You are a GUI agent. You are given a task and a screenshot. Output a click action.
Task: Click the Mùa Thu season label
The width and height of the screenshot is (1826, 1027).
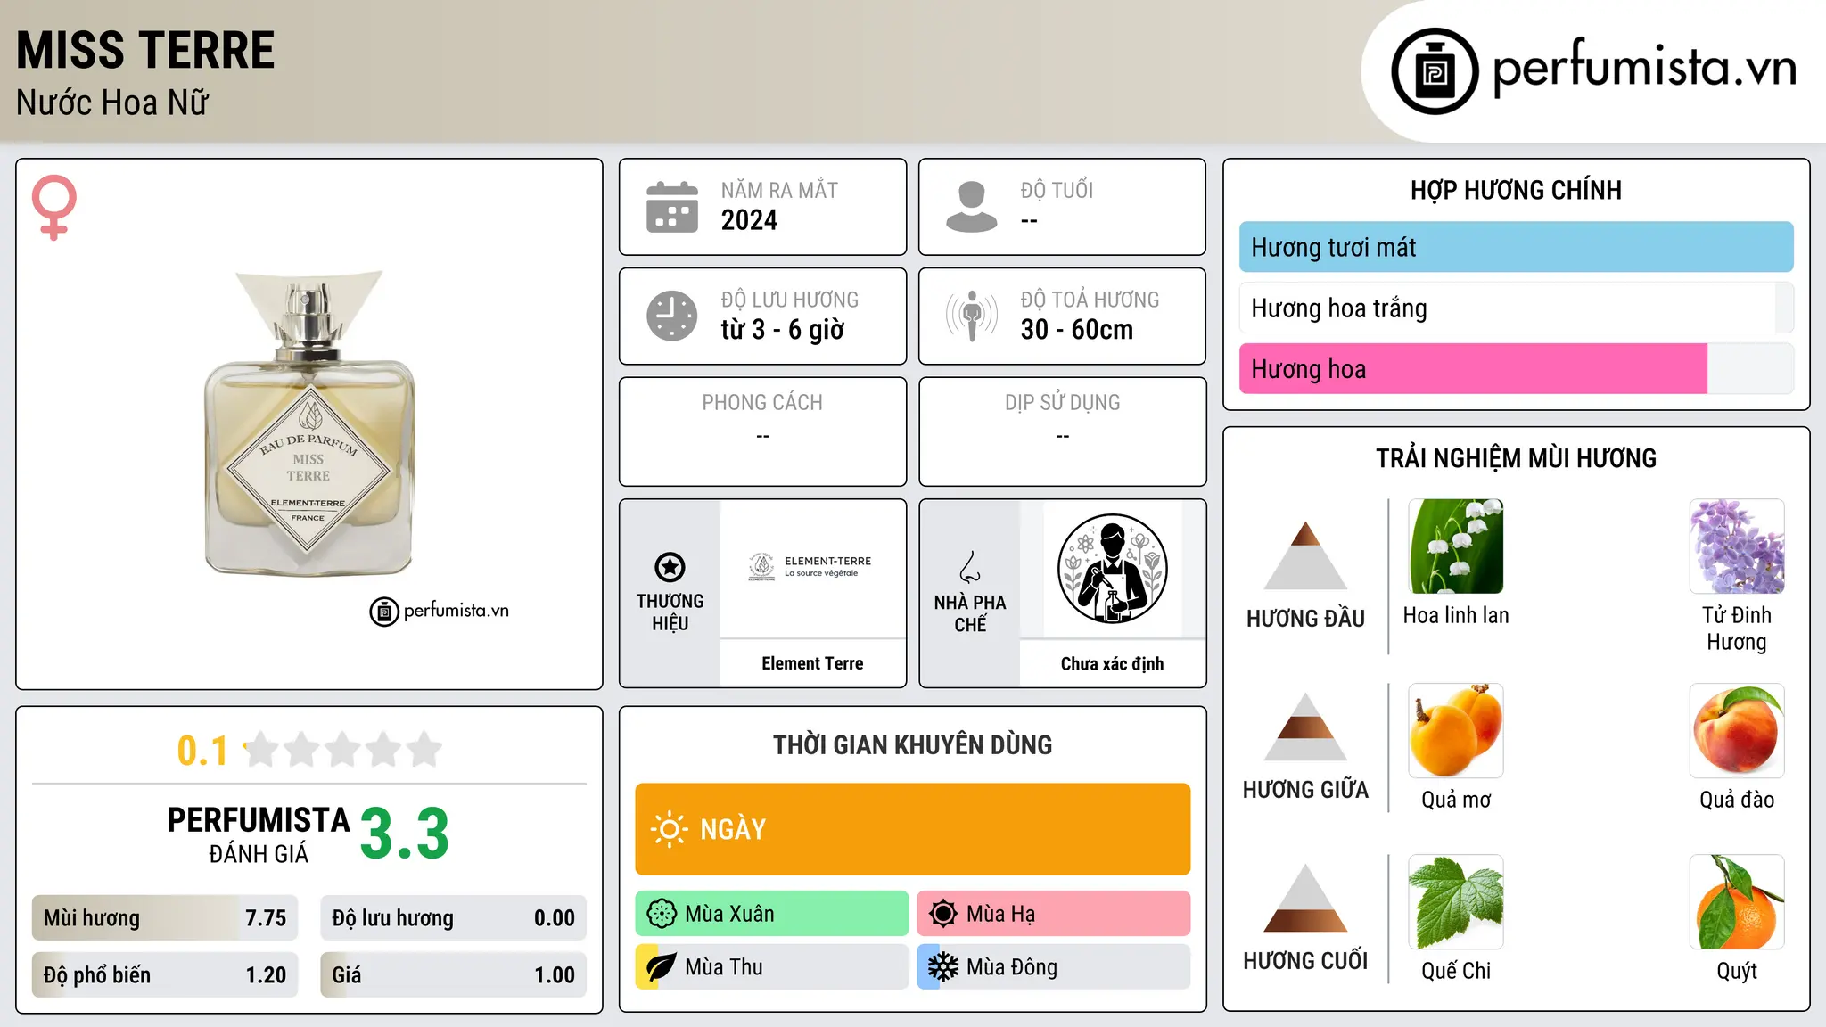click(x=724, y=967)
